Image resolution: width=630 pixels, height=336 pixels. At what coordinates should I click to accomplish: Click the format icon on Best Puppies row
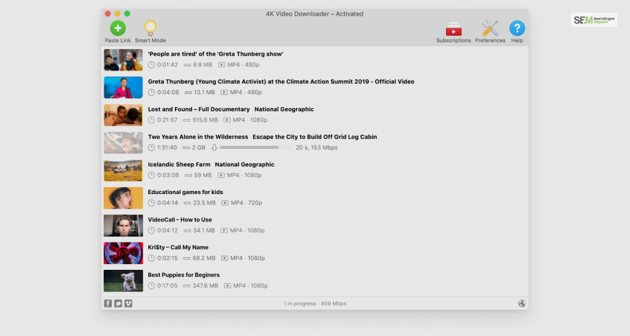click(x=227, y=286)
